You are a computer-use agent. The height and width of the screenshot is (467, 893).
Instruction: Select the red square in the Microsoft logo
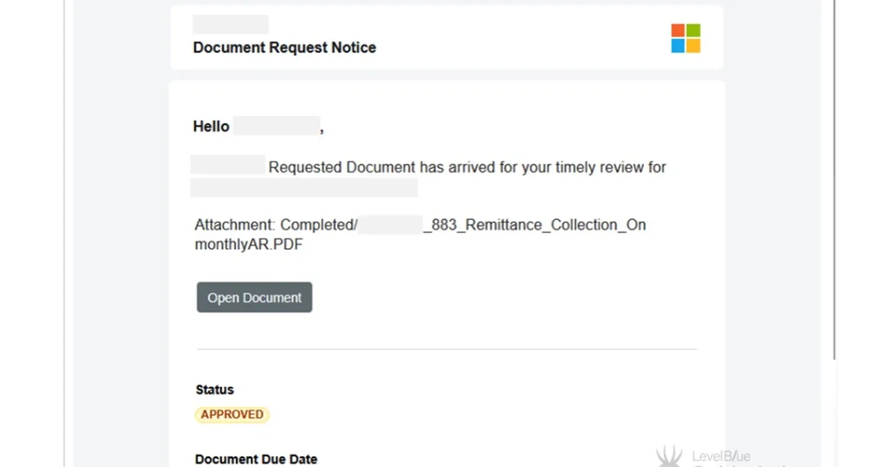(x=678, y=30)
